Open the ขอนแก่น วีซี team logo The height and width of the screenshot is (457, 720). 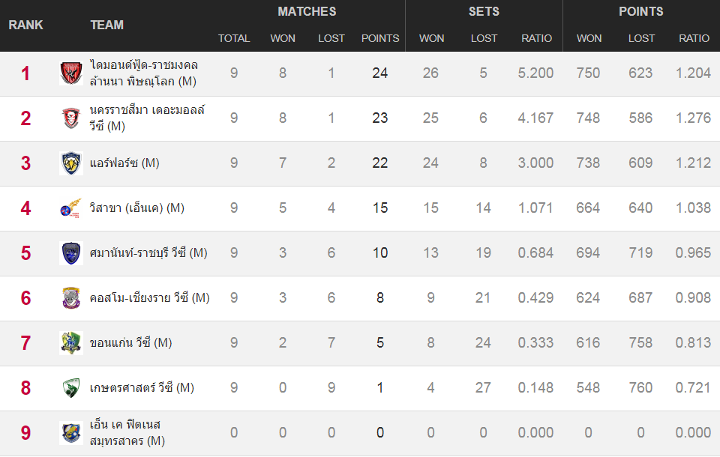tap(71, 343)
